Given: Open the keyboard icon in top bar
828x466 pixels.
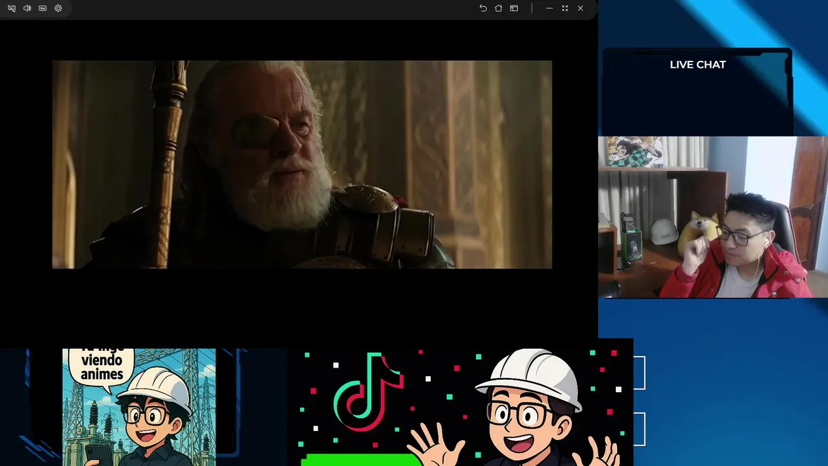Looking at the screenshot, I should (x=43, y=8).
